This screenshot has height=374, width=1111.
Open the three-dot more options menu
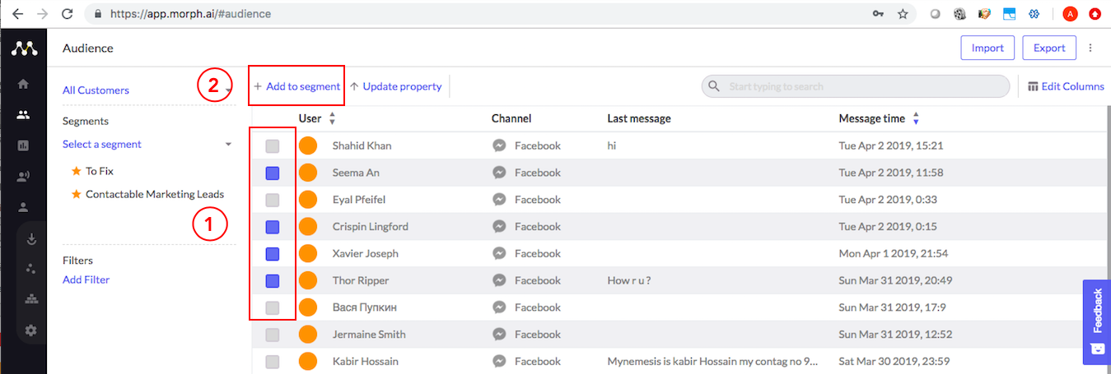point(1090,48)
